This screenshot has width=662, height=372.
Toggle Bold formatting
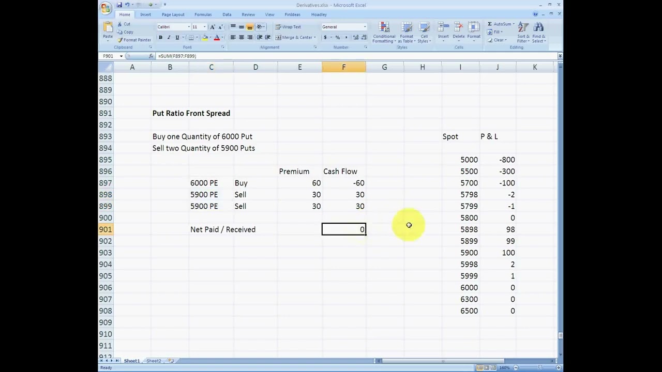pyautogui.click(x=160, y=38)
